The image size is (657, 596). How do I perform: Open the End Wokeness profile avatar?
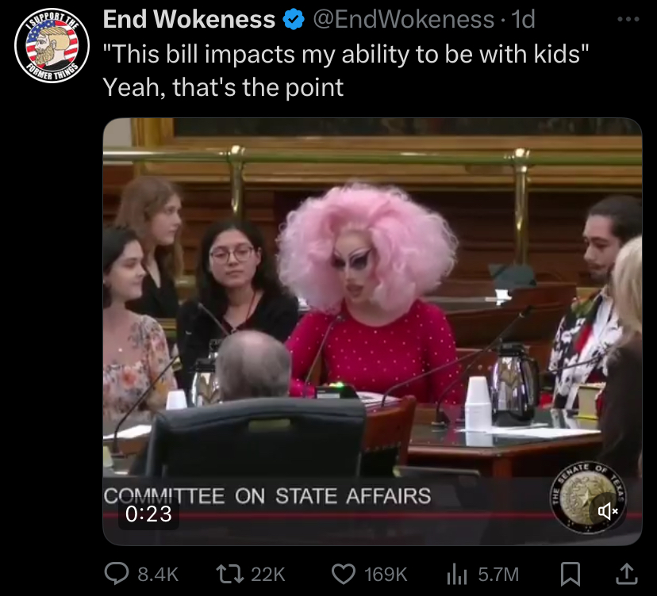coord(52,45)
